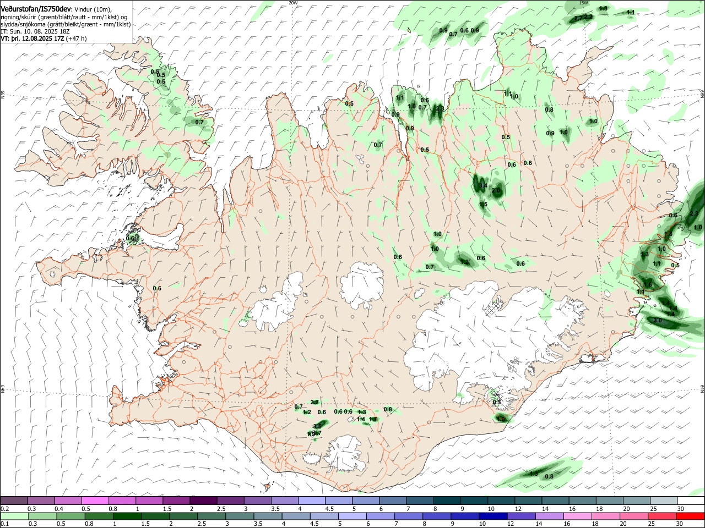Image resolution: width=705 pixels, height=528 pixels.
Task: Click the 2.0 rainfall value in the northeast interior
Action: [x=496, y=191]
